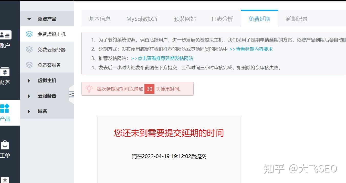Open the 财务 finance yen icon

[x=5, y=72]
